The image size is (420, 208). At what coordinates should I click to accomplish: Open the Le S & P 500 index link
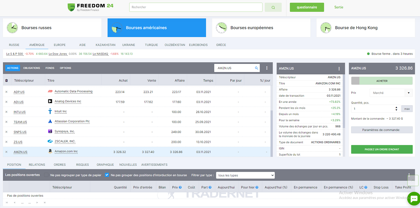[x=15, y=54]
